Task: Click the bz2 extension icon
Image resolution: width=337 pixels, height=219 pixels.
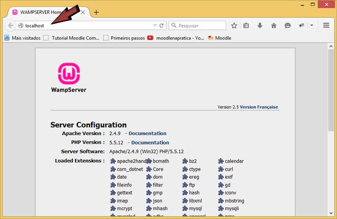Action: [185, 161]
